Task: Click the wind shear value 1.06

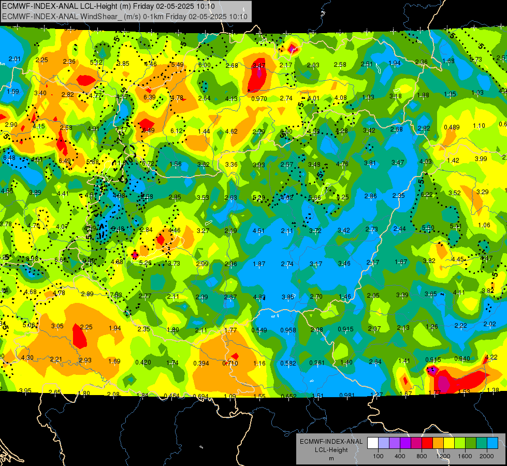Action: tap(484, 225)
